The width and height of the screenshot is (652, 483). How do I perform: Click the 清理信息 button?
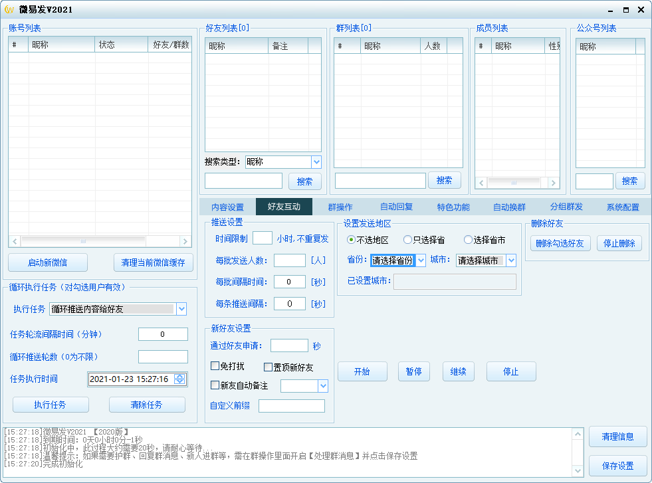coord(618,437)
